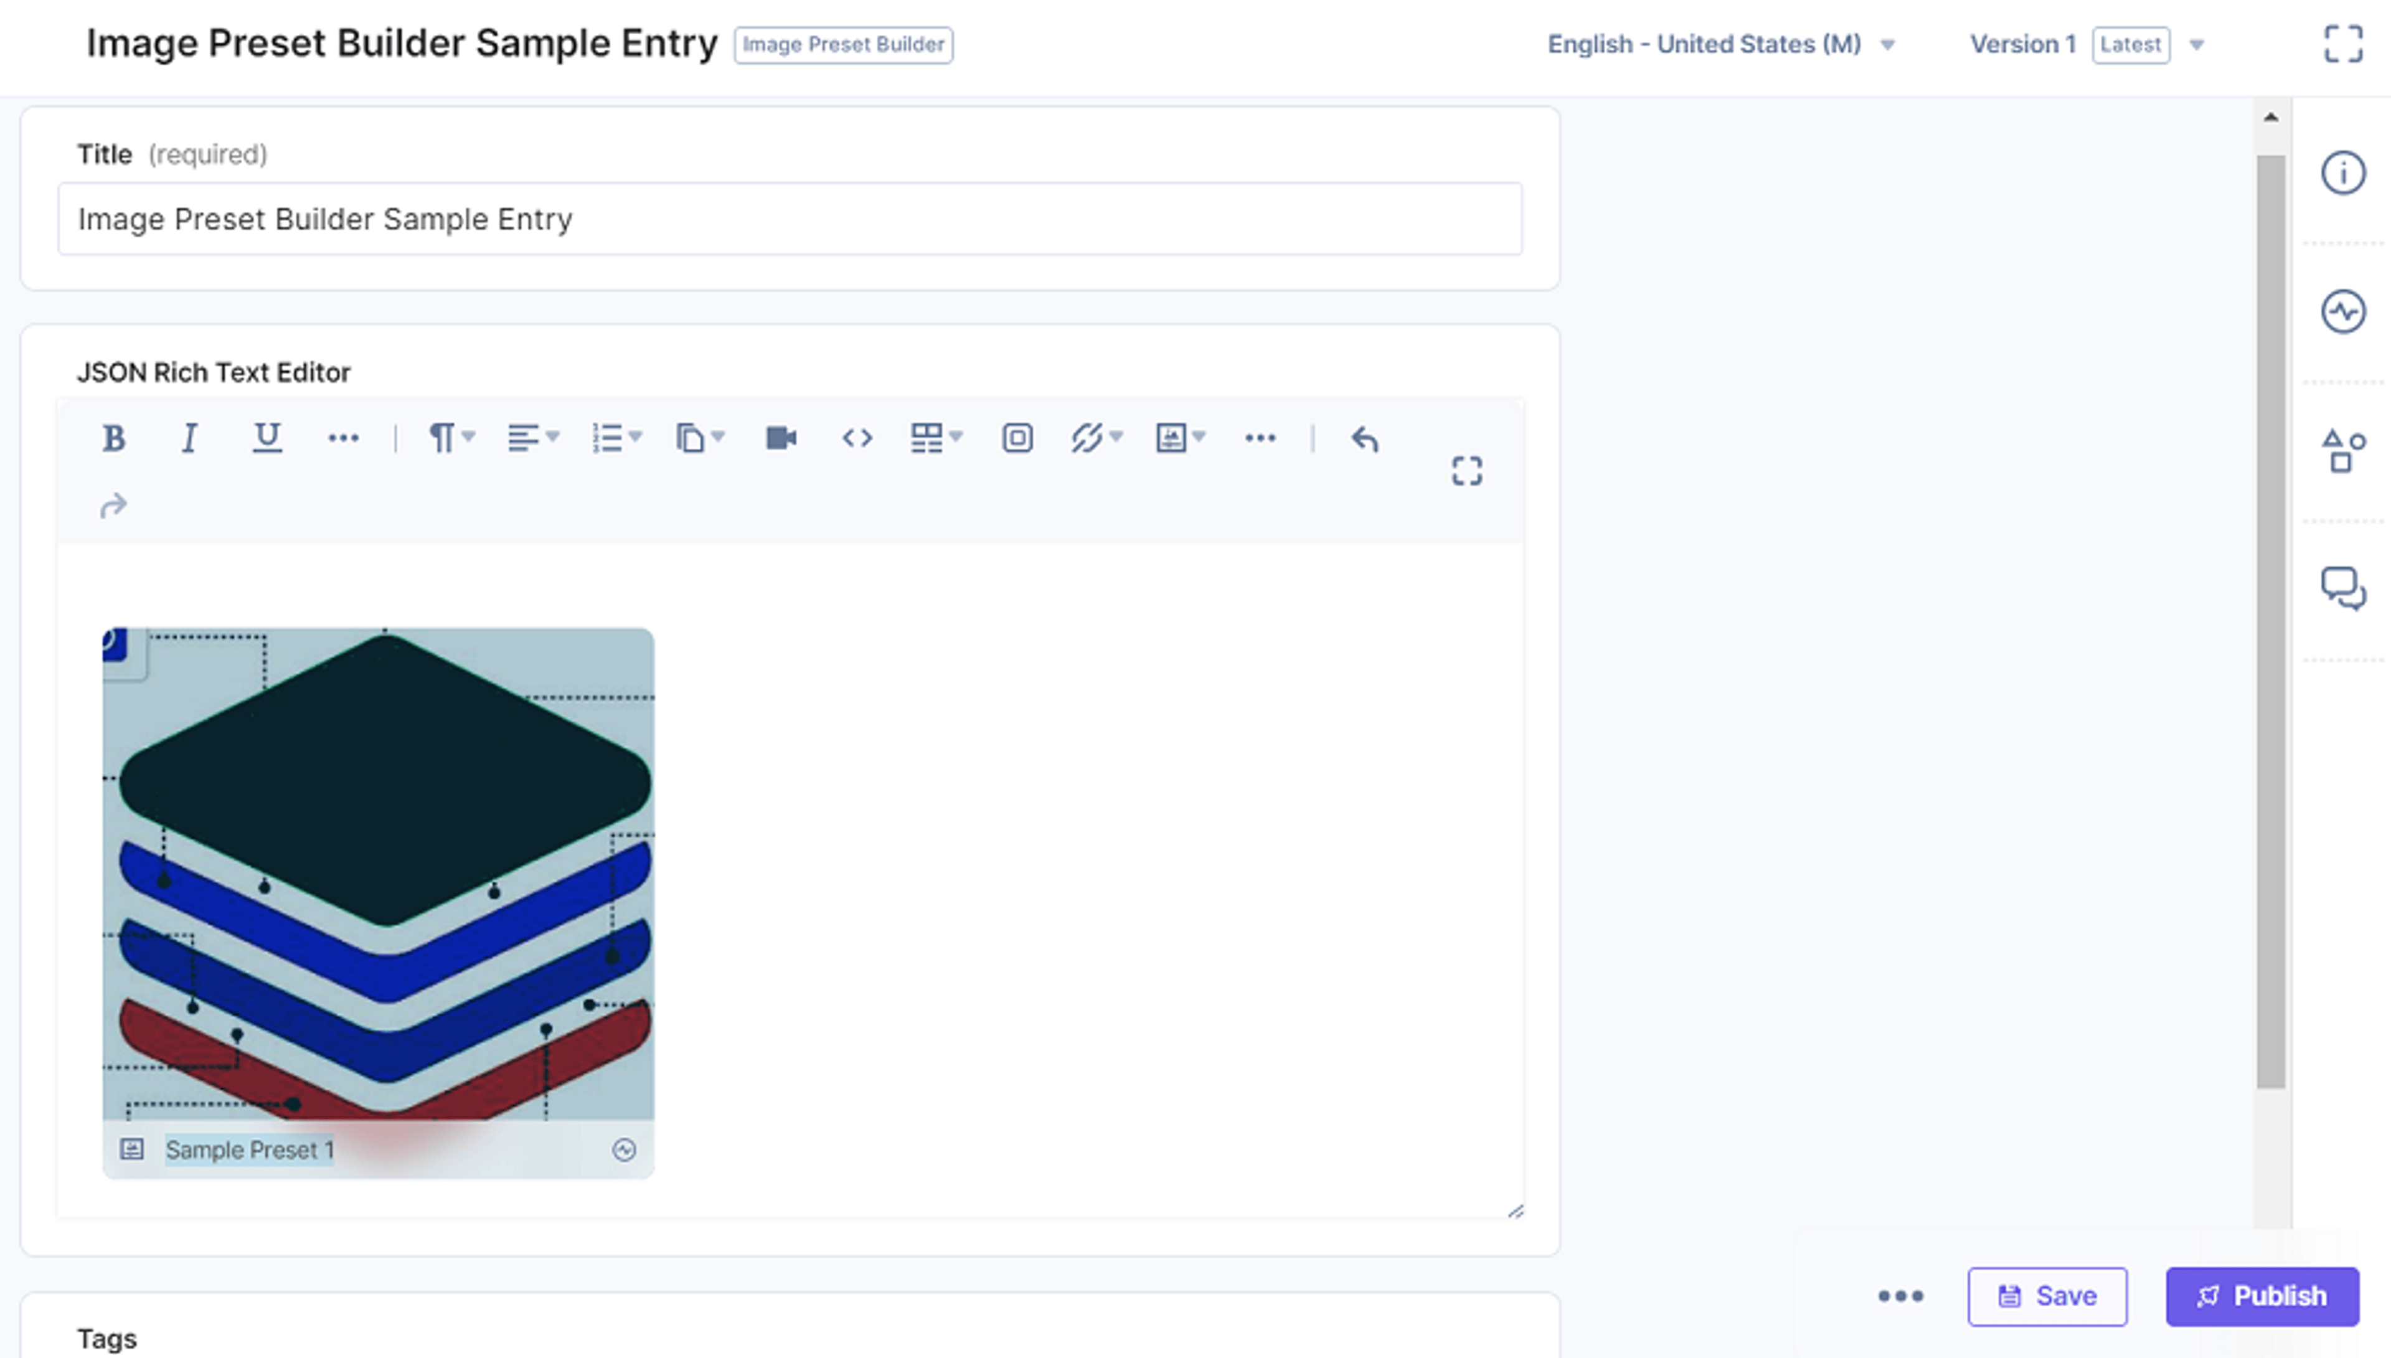Insert code block with angle brackets icon
The image size is (2391, 1358).
[857, 438]
